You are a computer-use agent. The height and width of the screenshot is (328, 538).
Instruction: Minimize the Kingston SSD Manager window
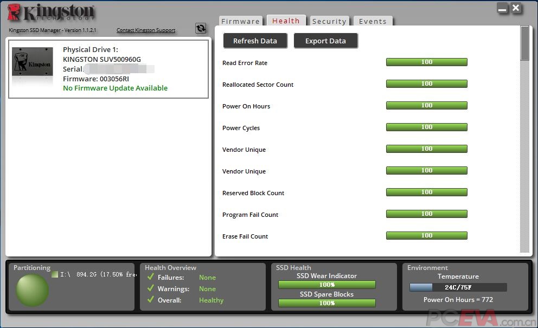[x=502, y=9]
